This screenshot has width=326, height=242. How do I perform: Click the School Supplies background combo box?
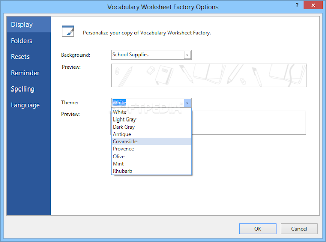coord(151,55)
